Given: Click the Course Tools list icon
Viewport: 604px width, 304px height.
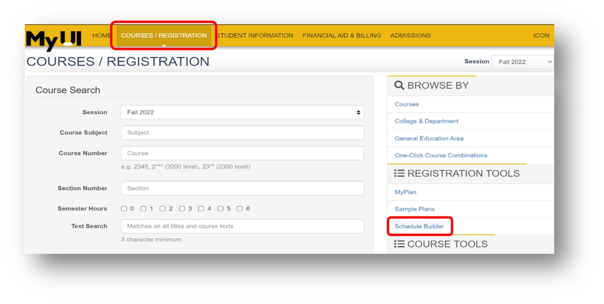Looking at the screenshot, I should 399,244.
